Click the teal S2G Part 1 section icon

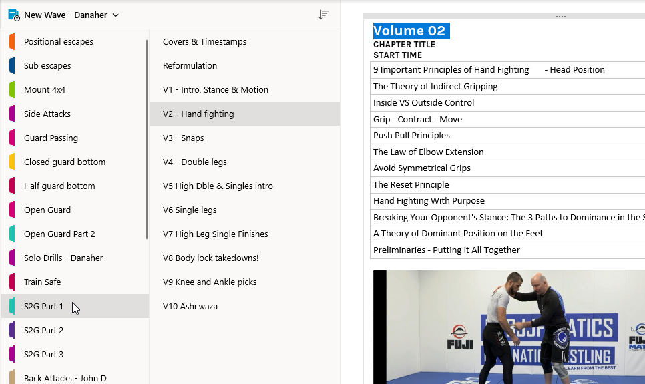pyautogui.click(x=12, y=307)
